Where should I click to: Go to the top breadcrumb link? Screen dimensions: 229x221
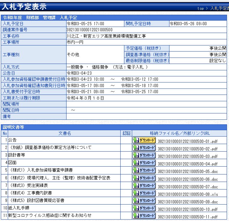[200, 8]
